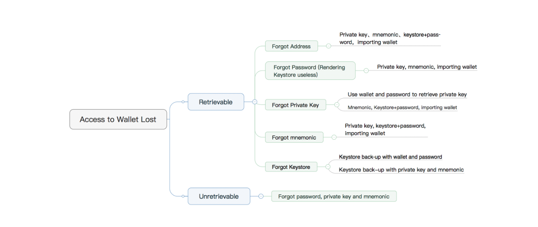Select the Forgot Private Key topic
The width and height of the screenshot is (538, 227).
click(295, 105)
